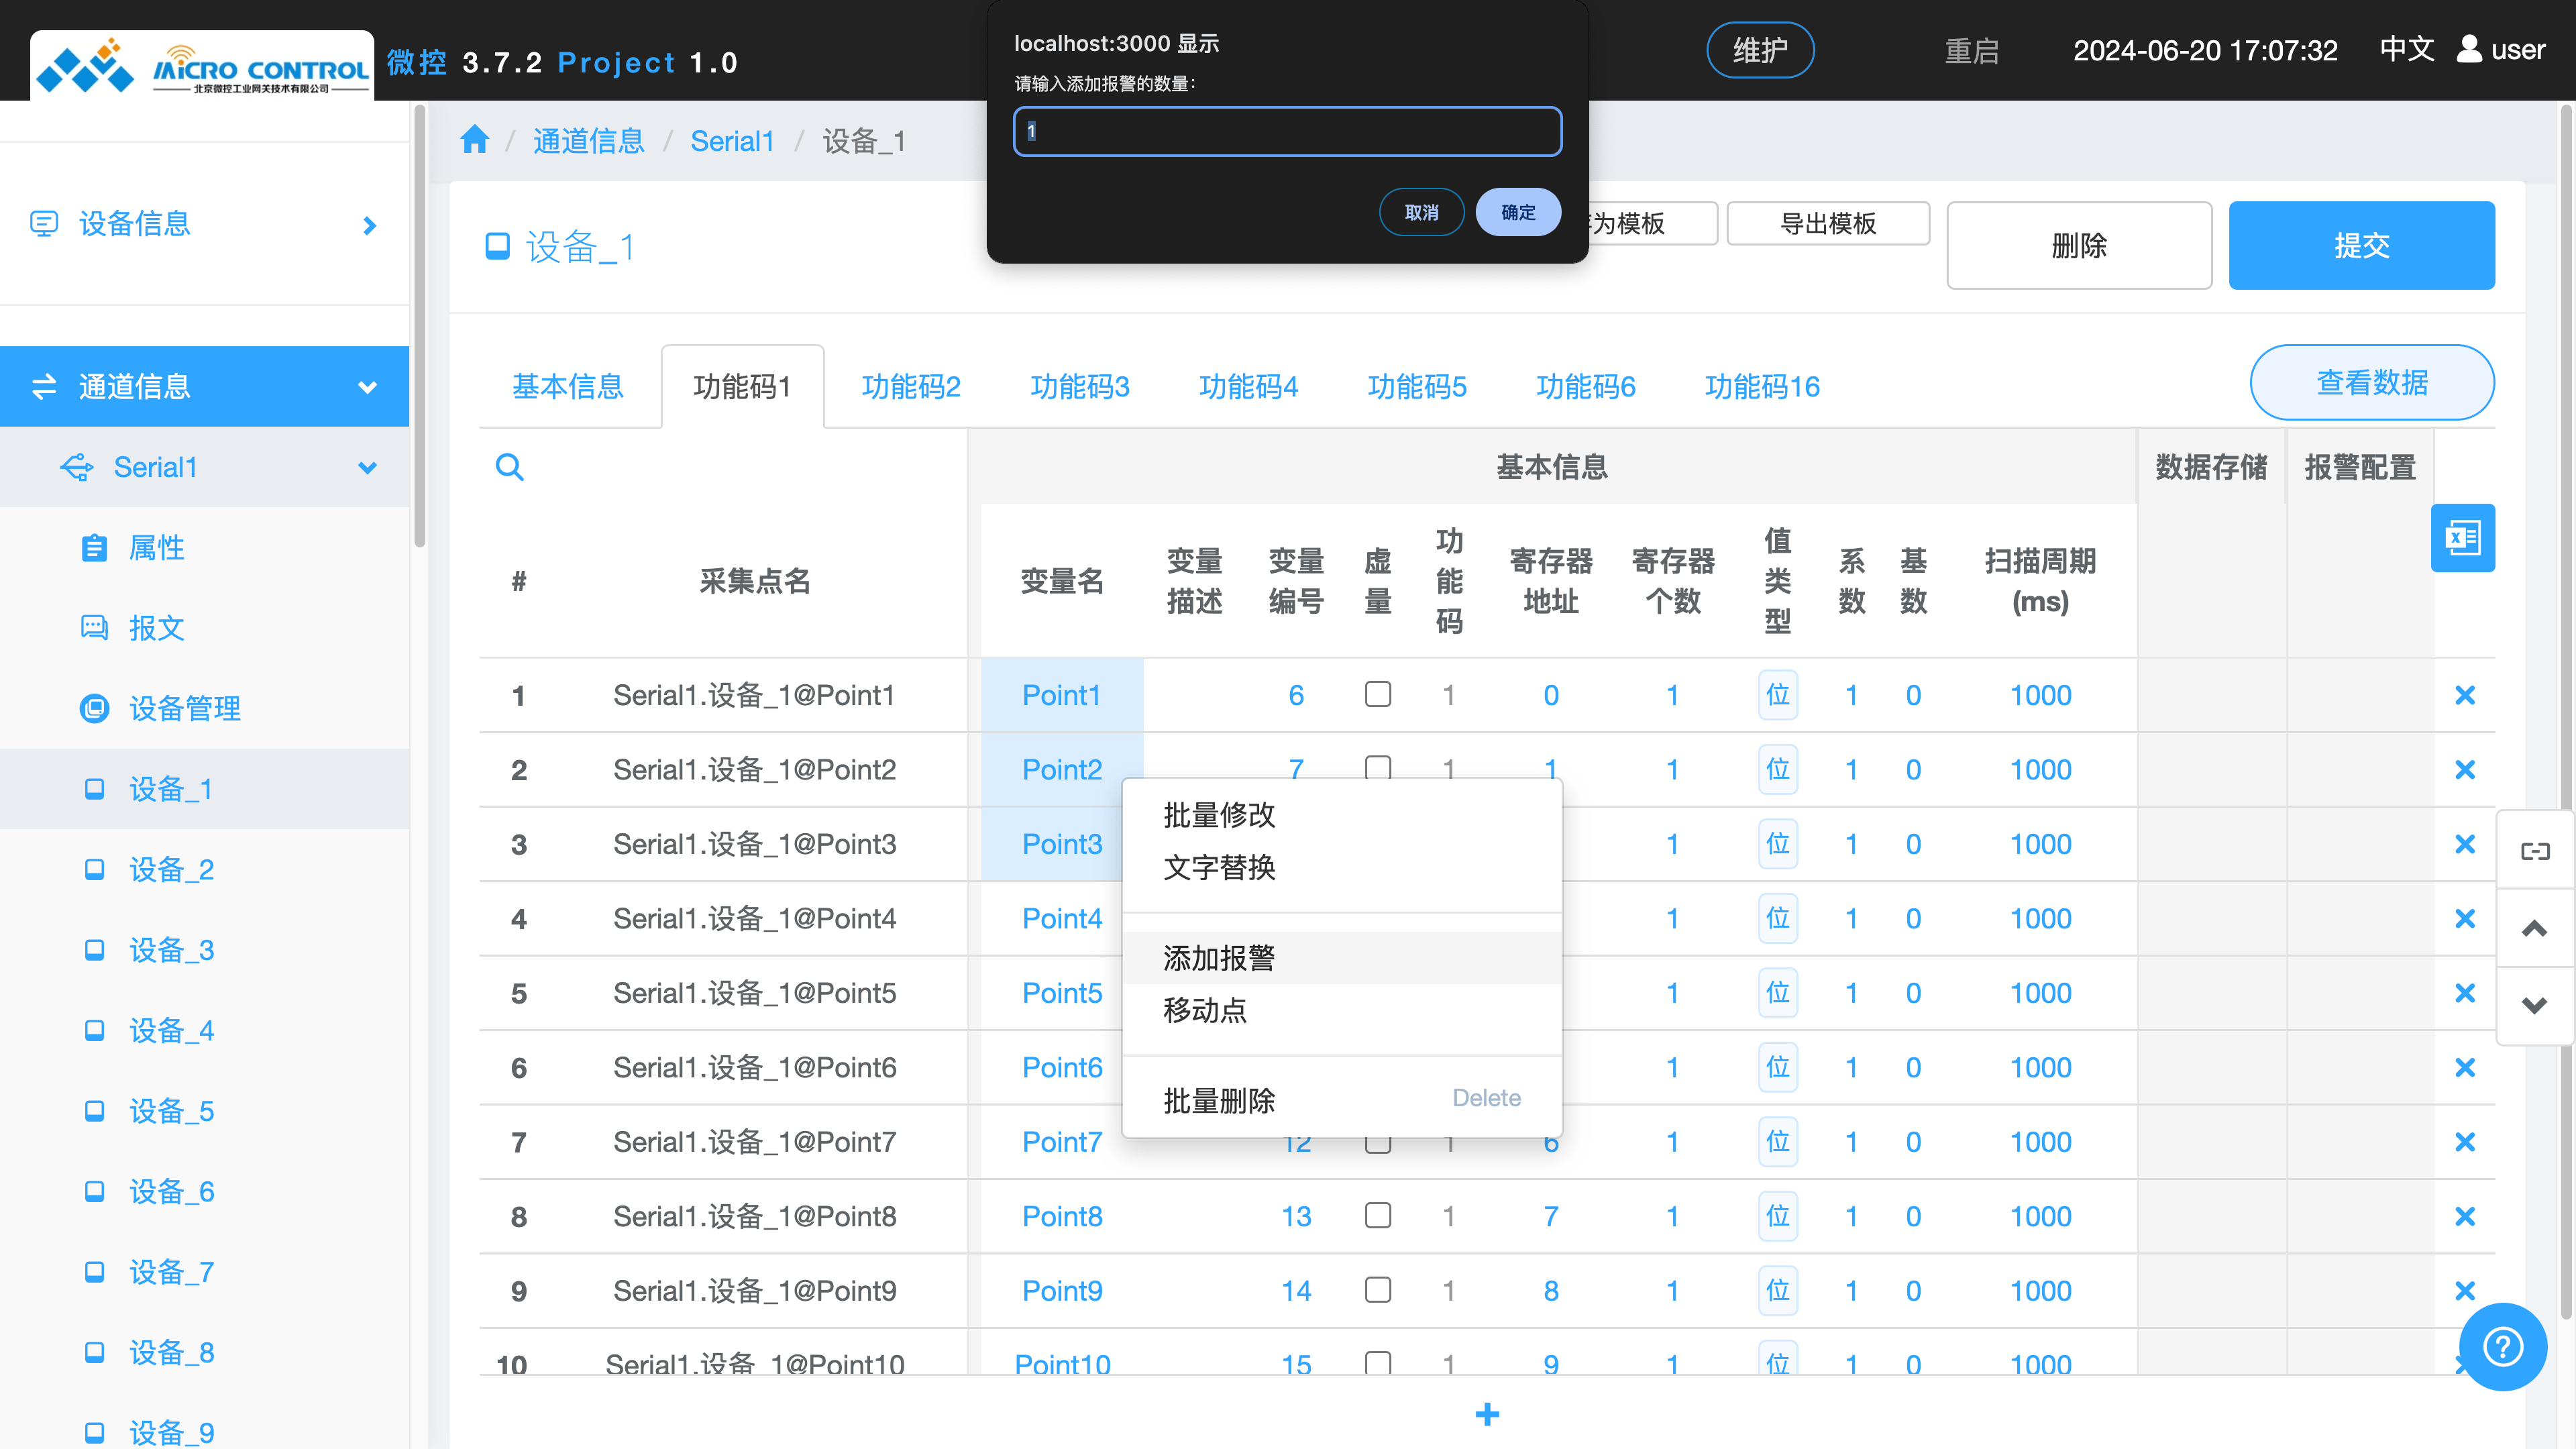The image size is (2576, 1449).
Task: Toggle 位 value type for Point2
Action: tap(1778, 769)
